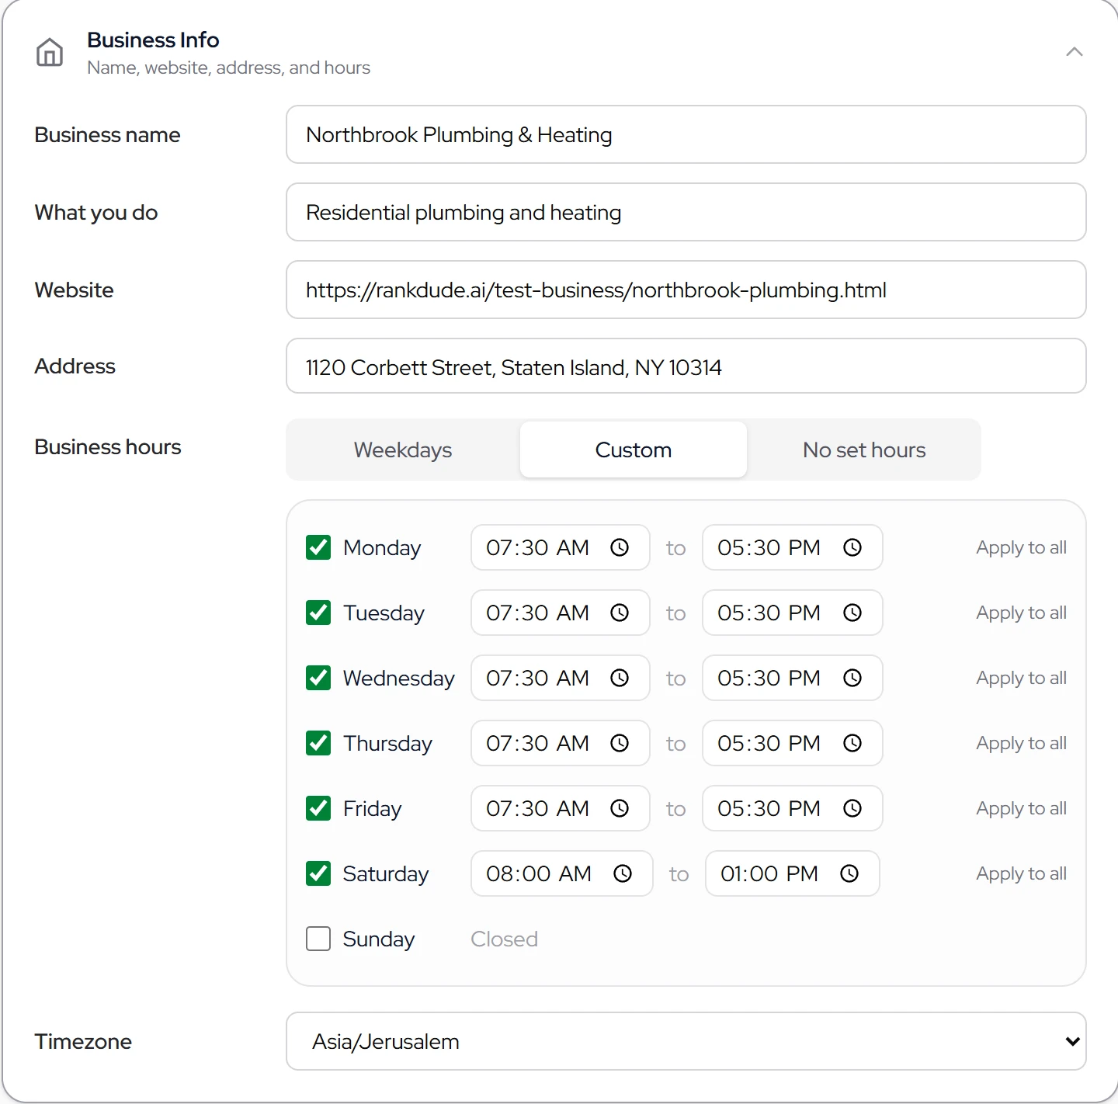Screen dimensions: 1118x1104
Task: Uncheck the Saturday checkbox
Action: [x=318, y=873]
